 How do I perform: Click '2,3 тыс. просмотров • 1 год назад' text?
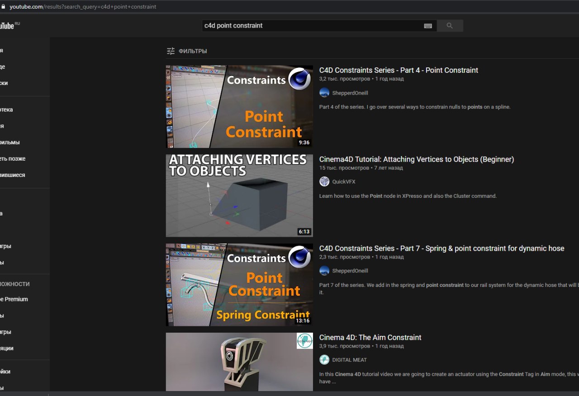point(361,257)
